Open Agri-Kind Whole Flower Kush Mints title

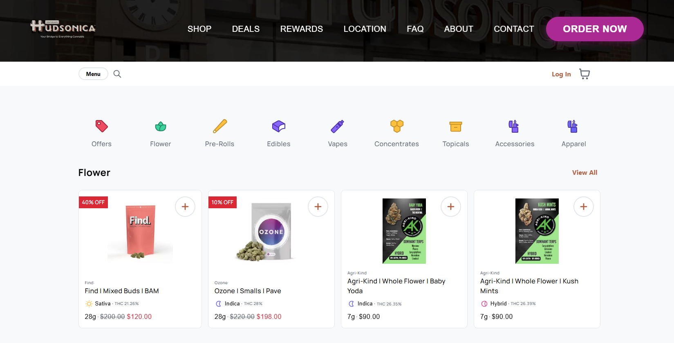(x=529, y=286)
